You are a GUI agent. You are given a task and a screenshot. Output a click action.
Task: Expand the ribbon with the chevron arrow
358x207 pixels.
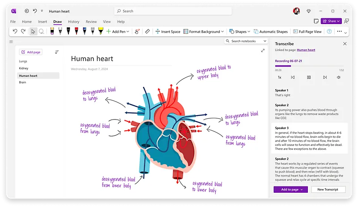click(345, 33)
